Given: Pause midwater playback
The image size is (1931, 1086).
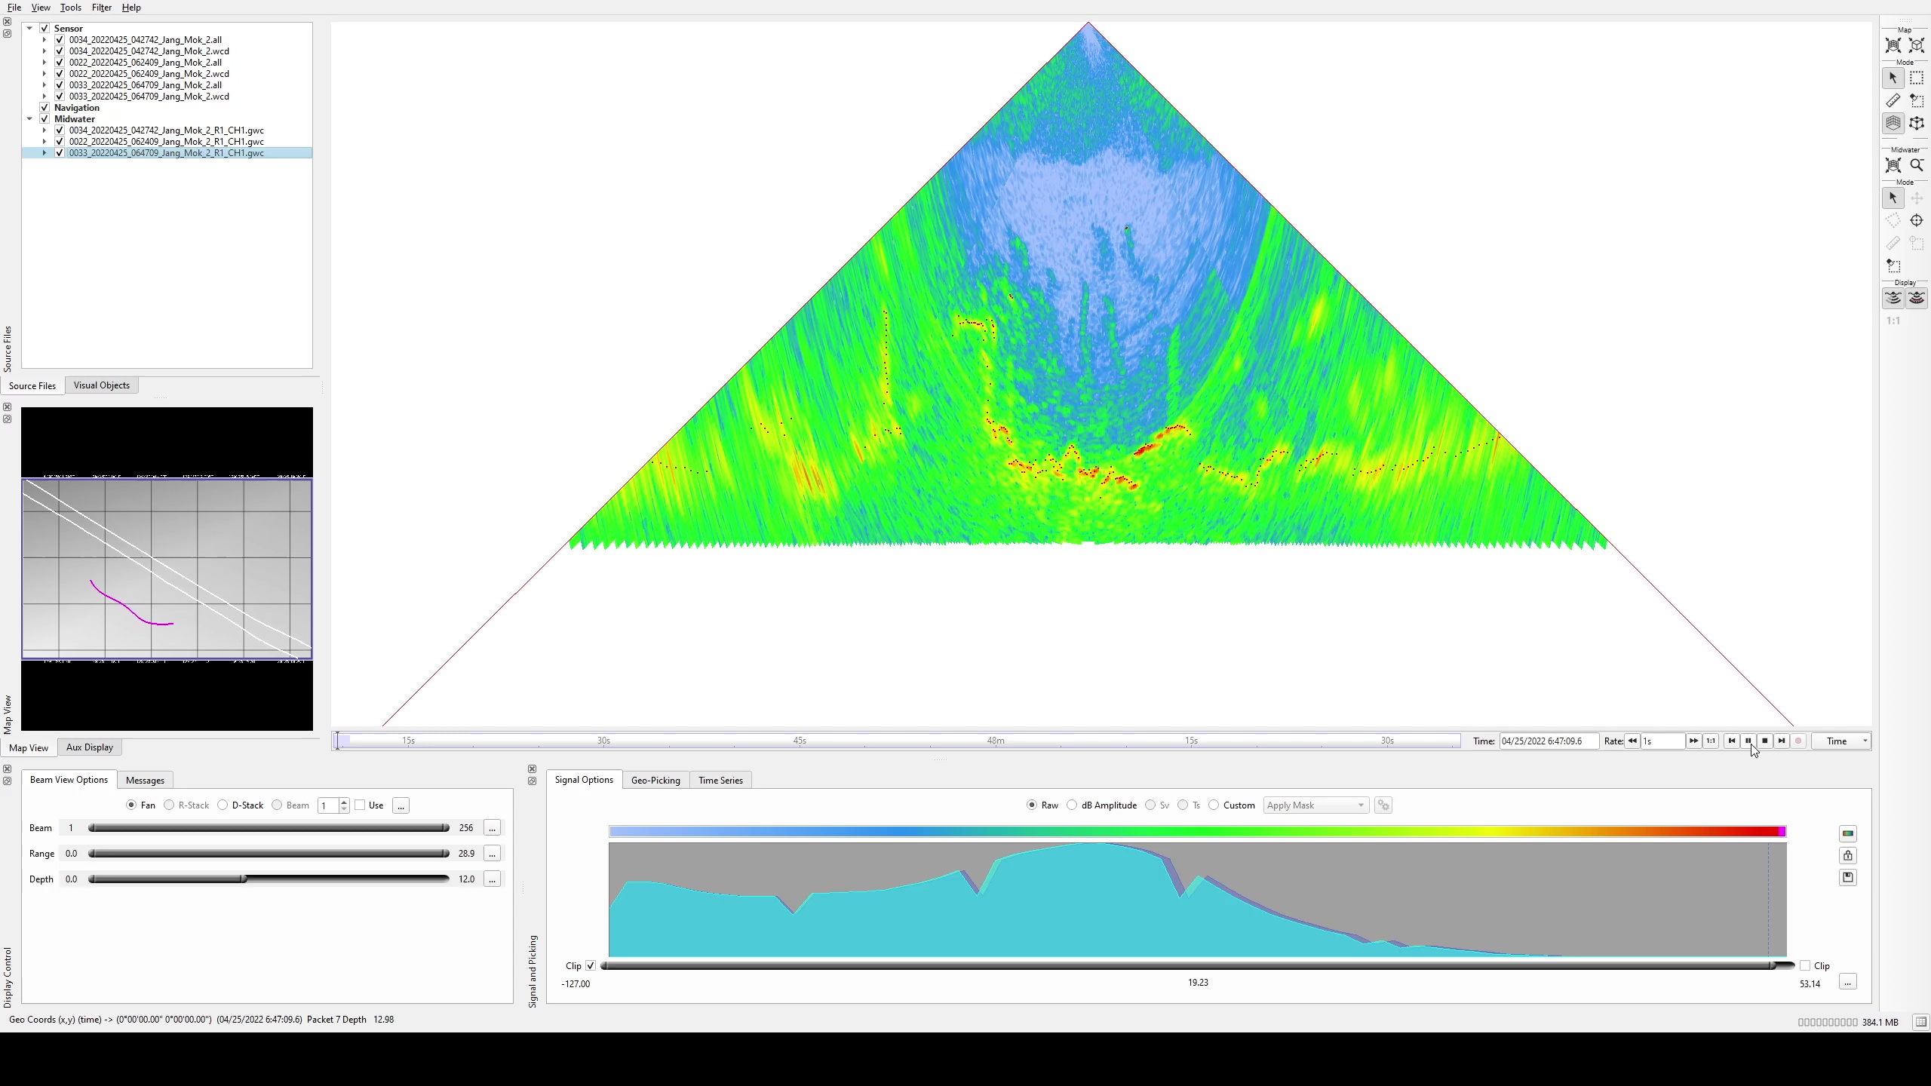Looking at the screenshot, I should [x=1748, y=741].
